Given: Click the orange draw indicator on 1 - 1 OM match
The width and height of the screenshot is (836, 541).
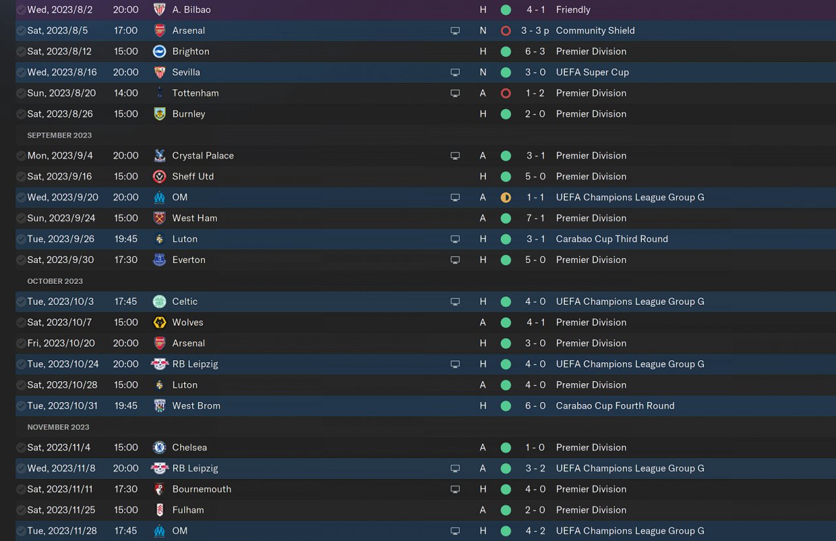Looking at the screenshot, I should coord(506,198).
